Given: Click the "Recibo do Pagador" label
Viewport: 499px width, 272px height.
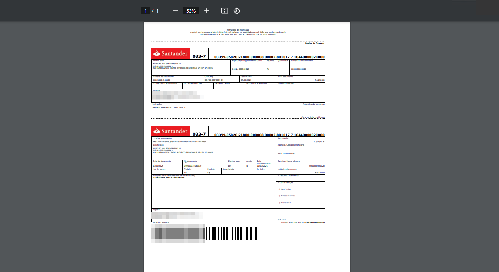Looking at the screenshot, I should (x=315, y=43).
